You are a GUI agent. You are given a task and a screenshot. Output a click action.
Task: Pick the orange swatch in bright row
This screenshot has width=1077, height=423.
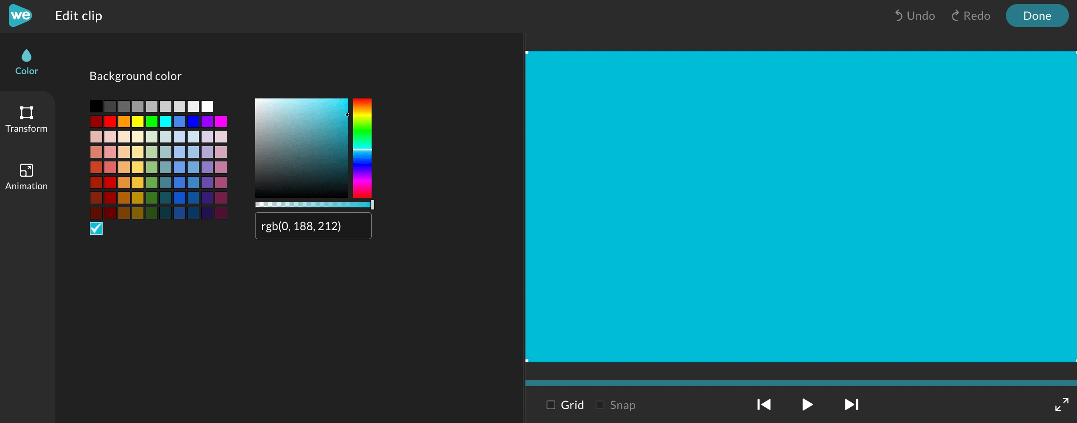point(124,121)
